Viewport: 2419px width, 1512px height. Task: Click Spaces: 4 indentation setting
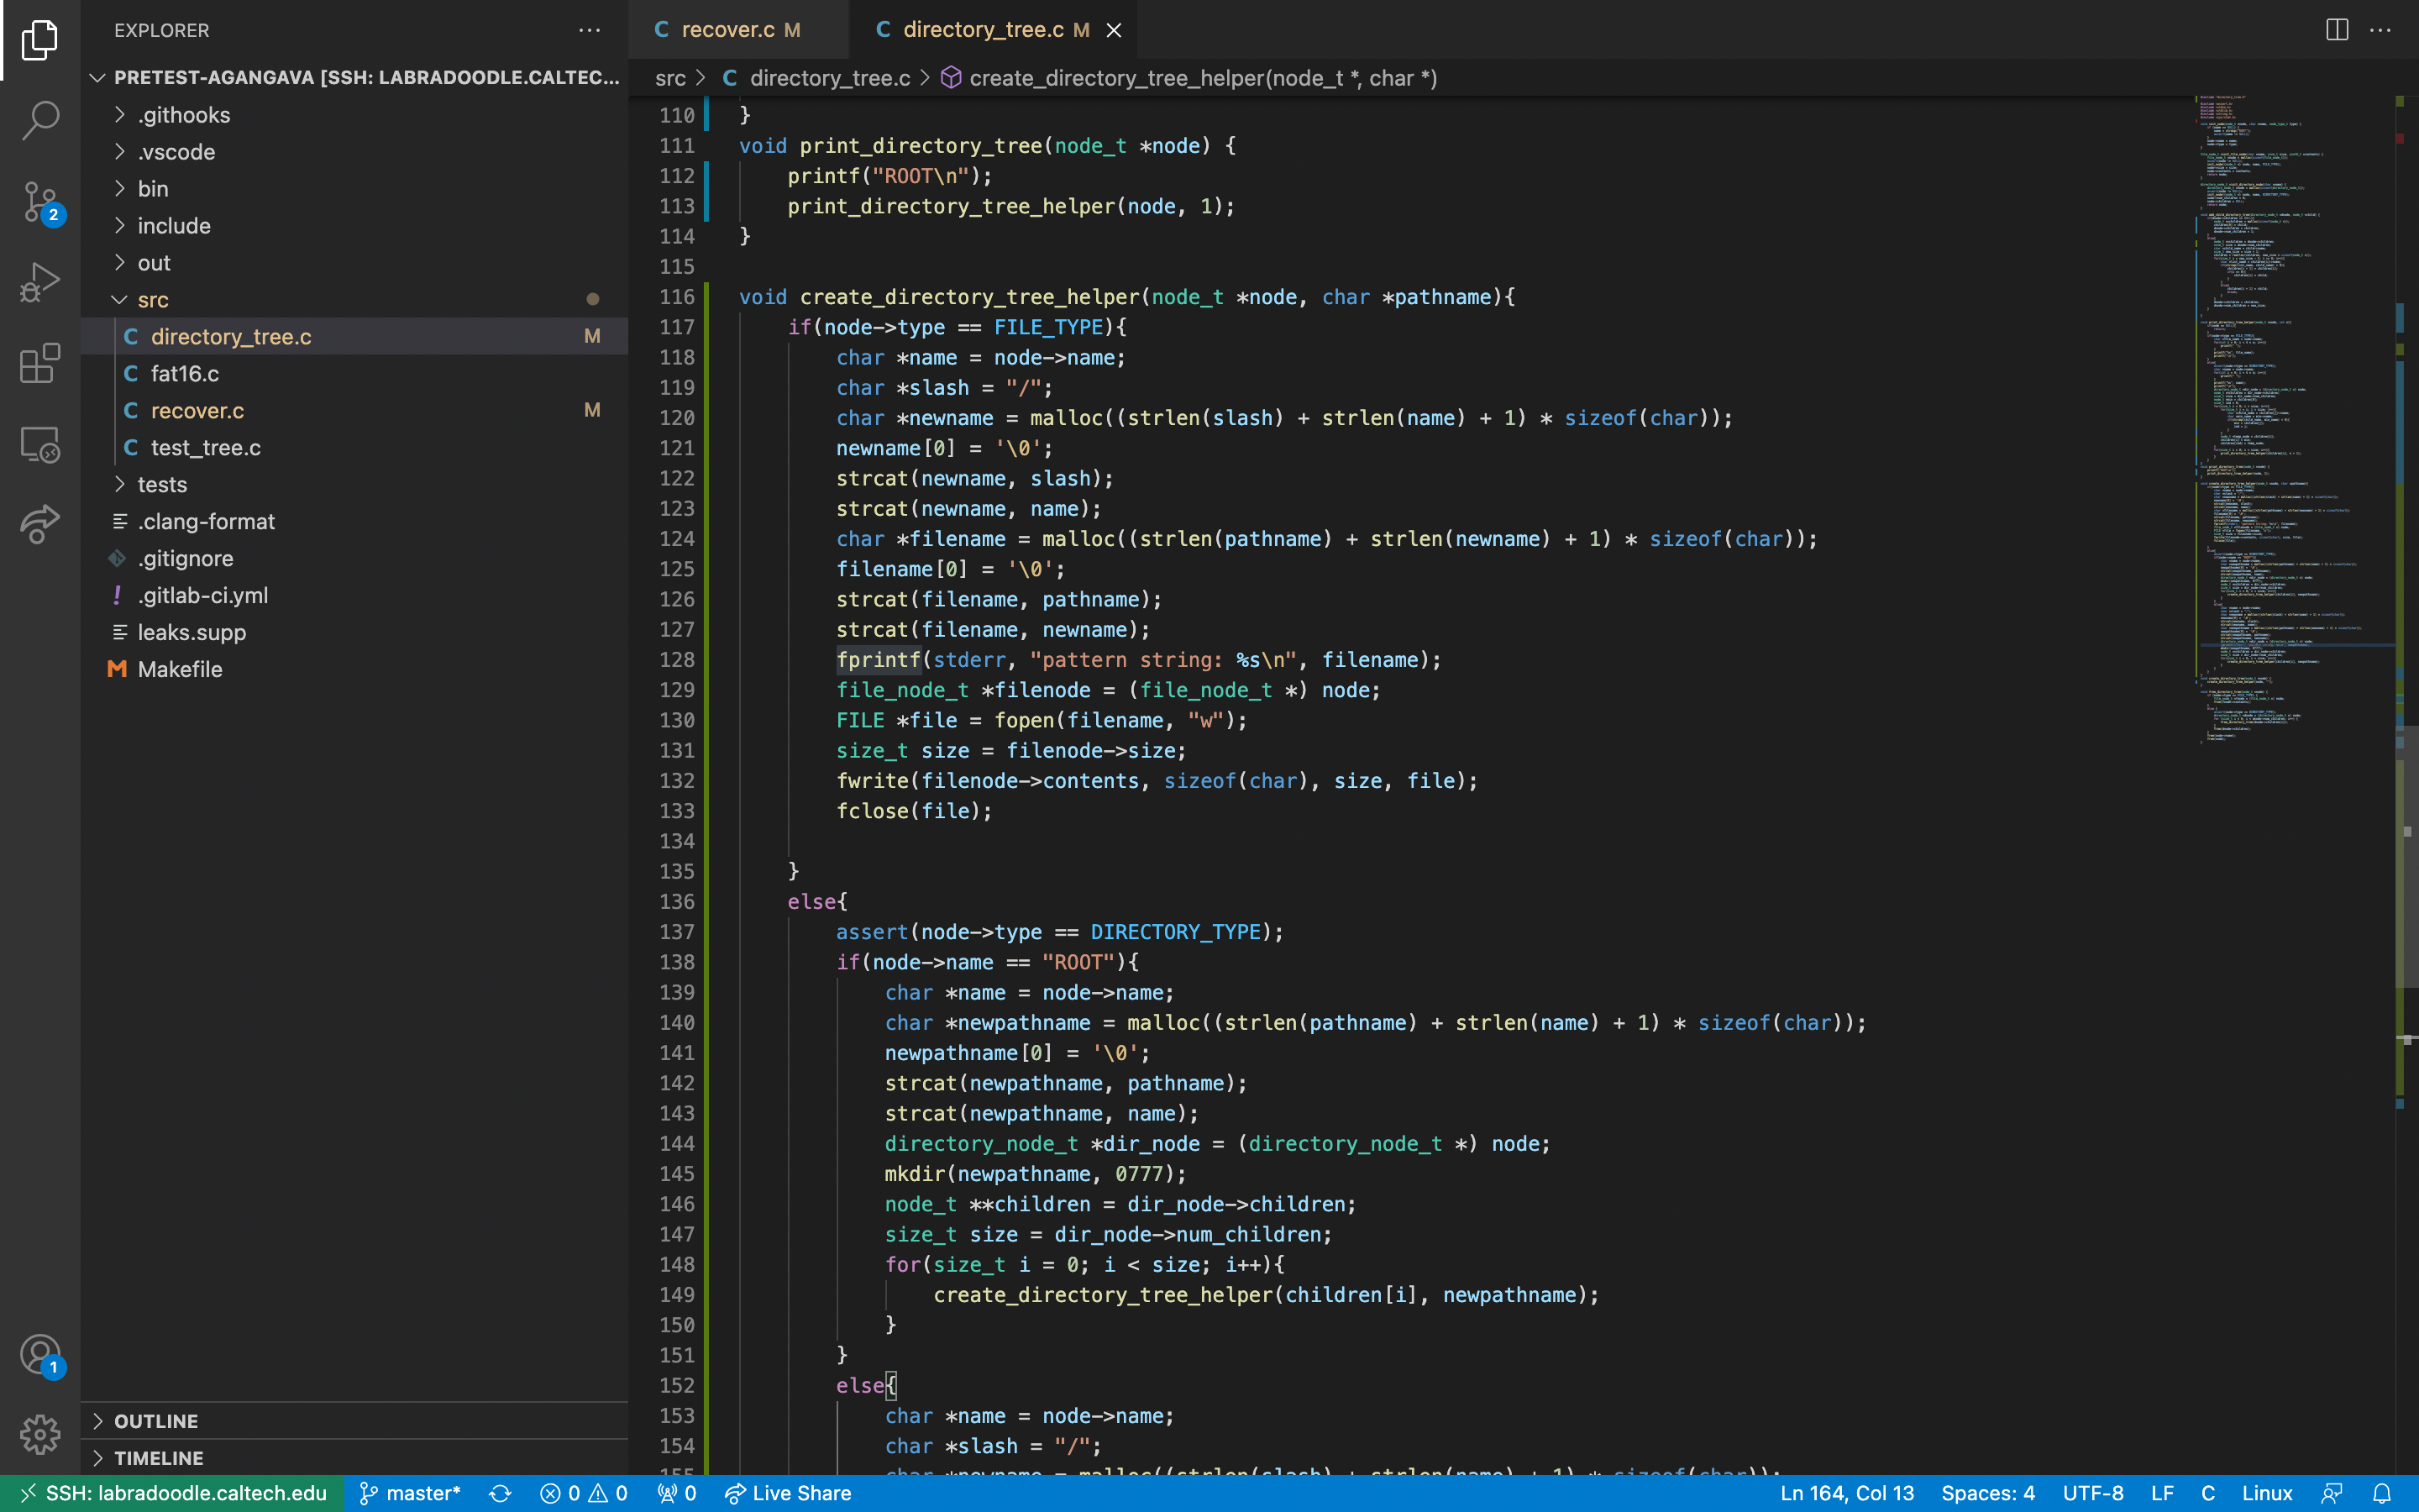coord(1987,1493)
